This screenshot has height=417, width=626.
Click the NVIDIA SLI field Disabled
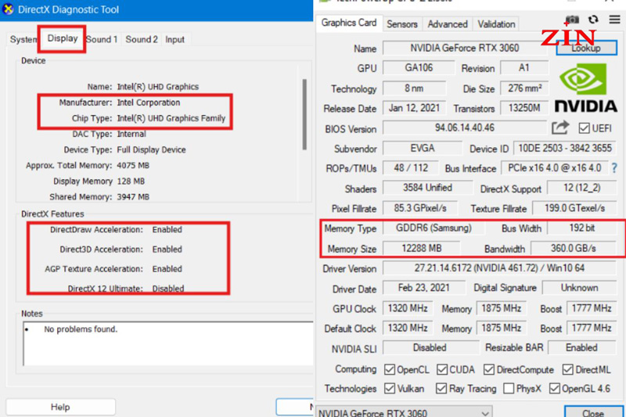pyautogui.click(x=430, y=347)
